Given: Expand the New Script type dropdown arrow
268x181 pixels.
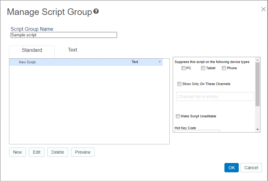Looking at the screenshot, I should pos(160,62).
